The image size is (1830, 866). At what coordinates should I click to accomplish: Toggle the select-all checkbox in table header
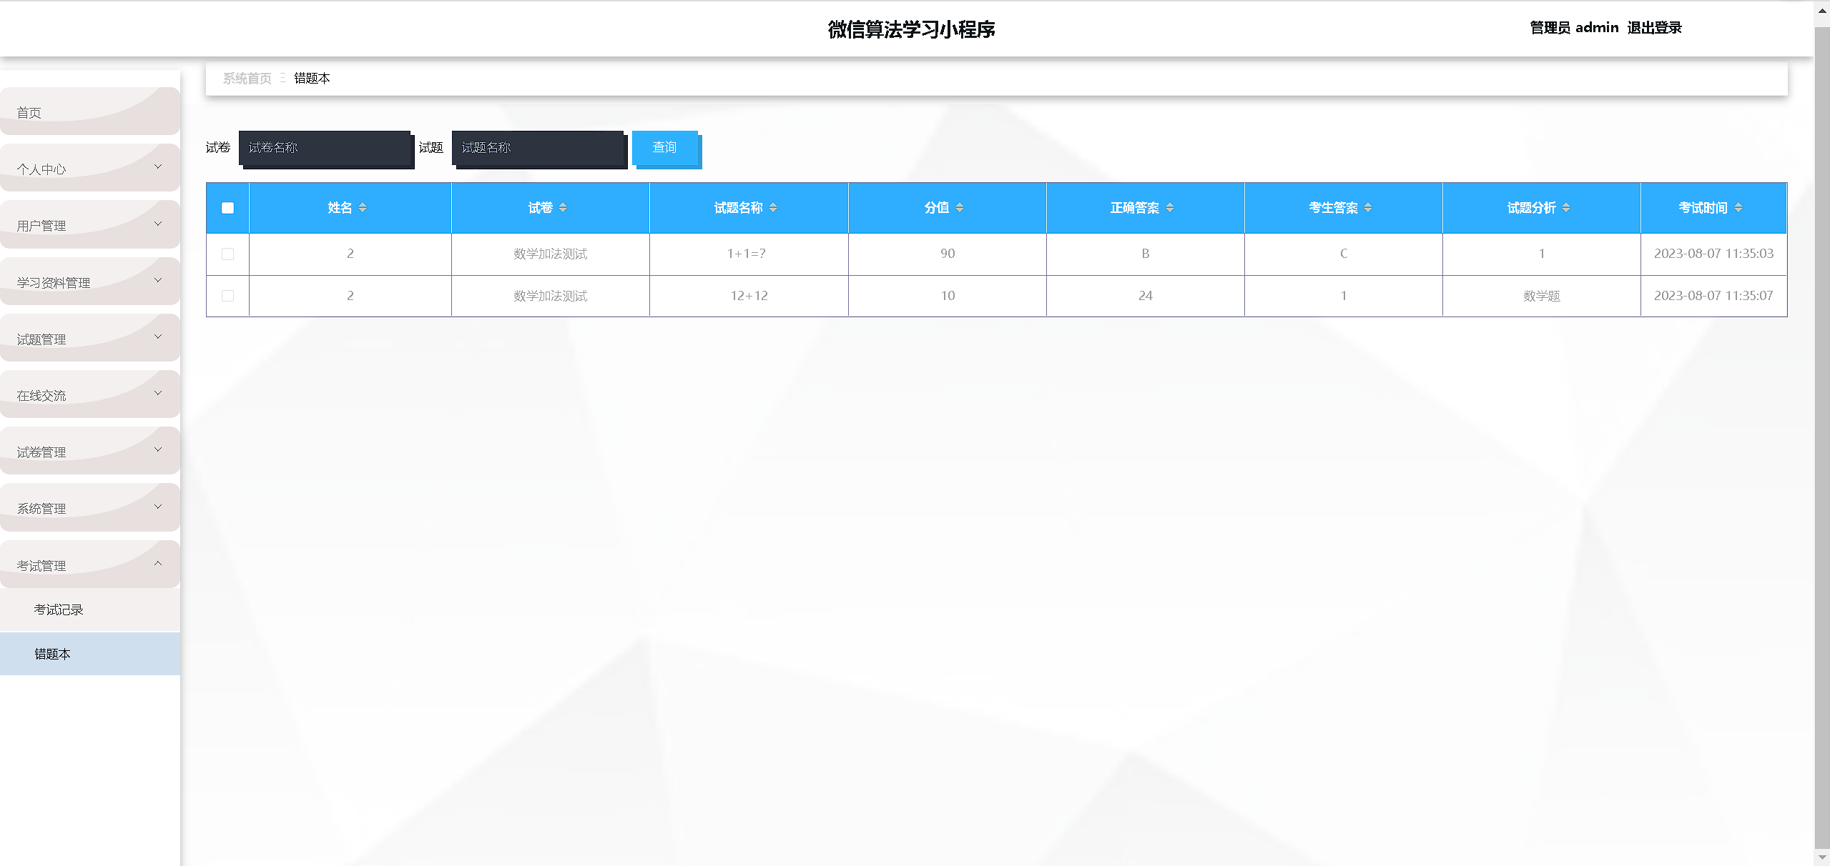coord(228,208)
